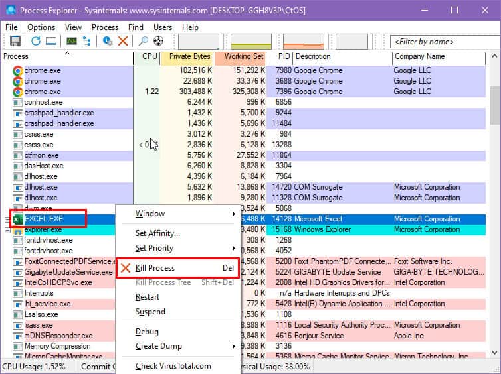501x374 pixels.
Task: Open the File menu
Action: tap(11, 27)
